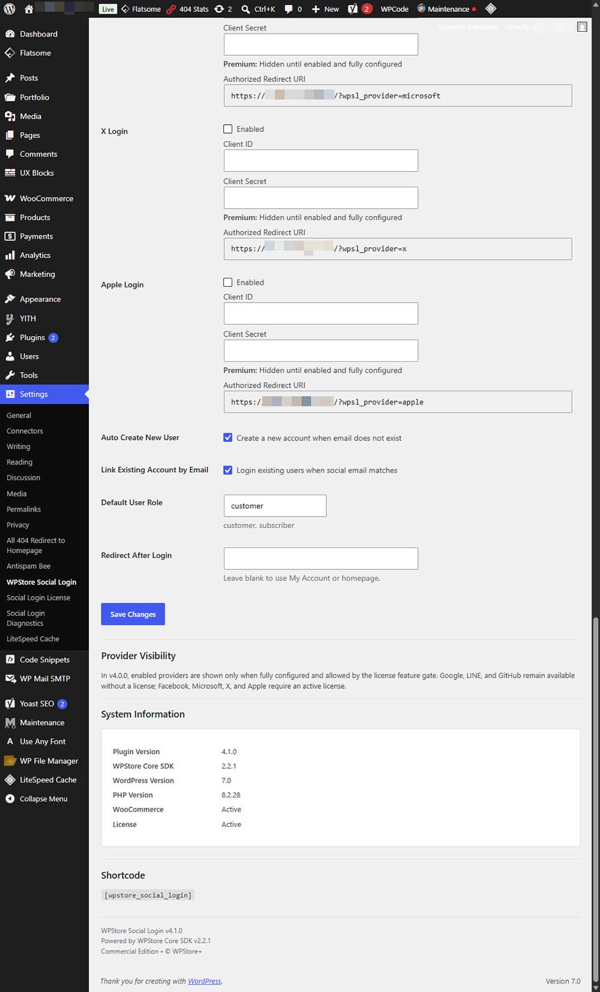Click the LiteSpeed diamond icon in admin bar
Image resolution: width=600 pixels, height=992 pixels.
coord(490,8)
